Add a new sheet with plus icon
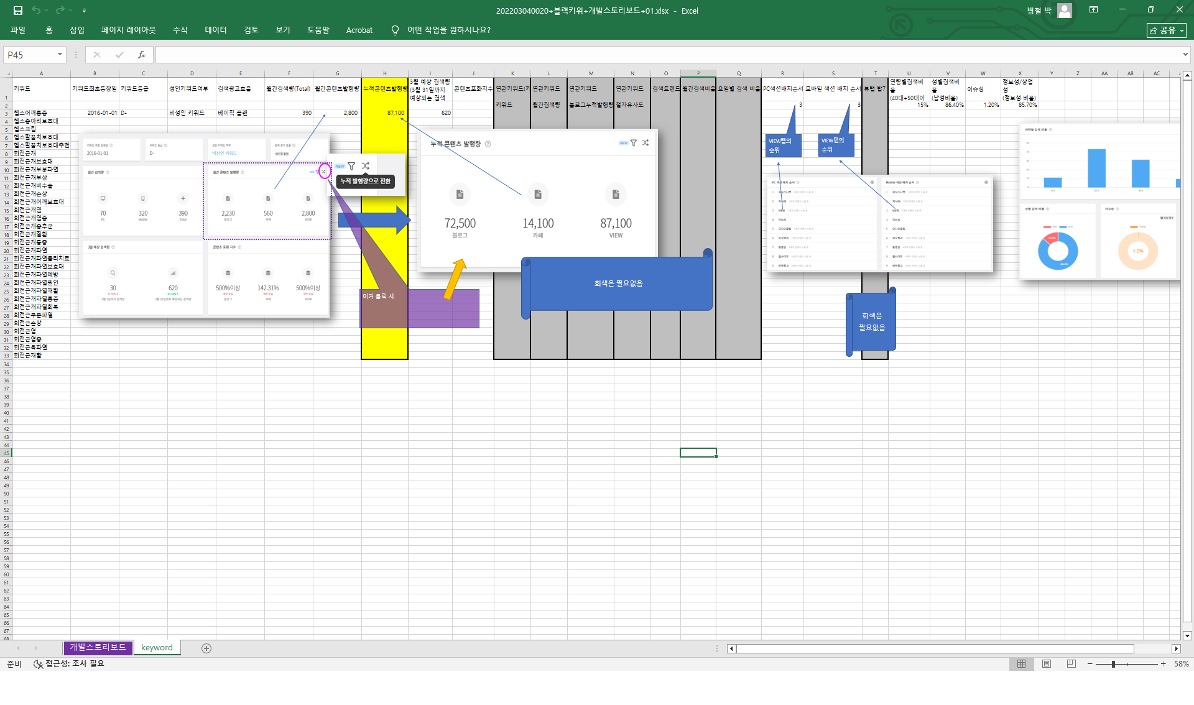 (206, 648)
